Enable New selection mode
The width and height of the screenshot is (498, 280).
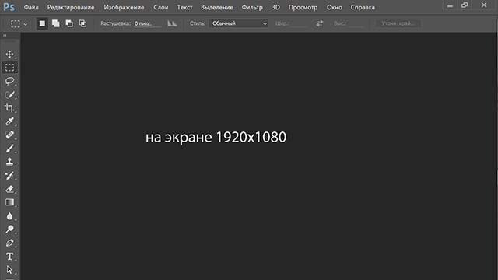click(x=42, y=23)
